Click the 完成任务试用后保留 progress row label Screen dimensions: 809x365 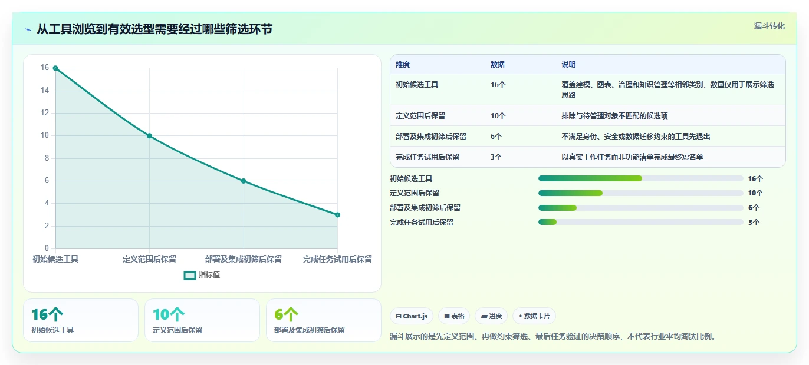pos(422,222)
